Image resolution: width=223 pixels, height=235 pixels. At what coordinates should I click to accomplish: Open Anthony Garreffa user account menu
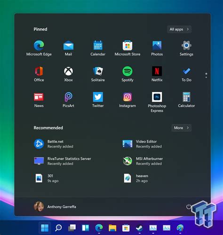tap(55, 207)
